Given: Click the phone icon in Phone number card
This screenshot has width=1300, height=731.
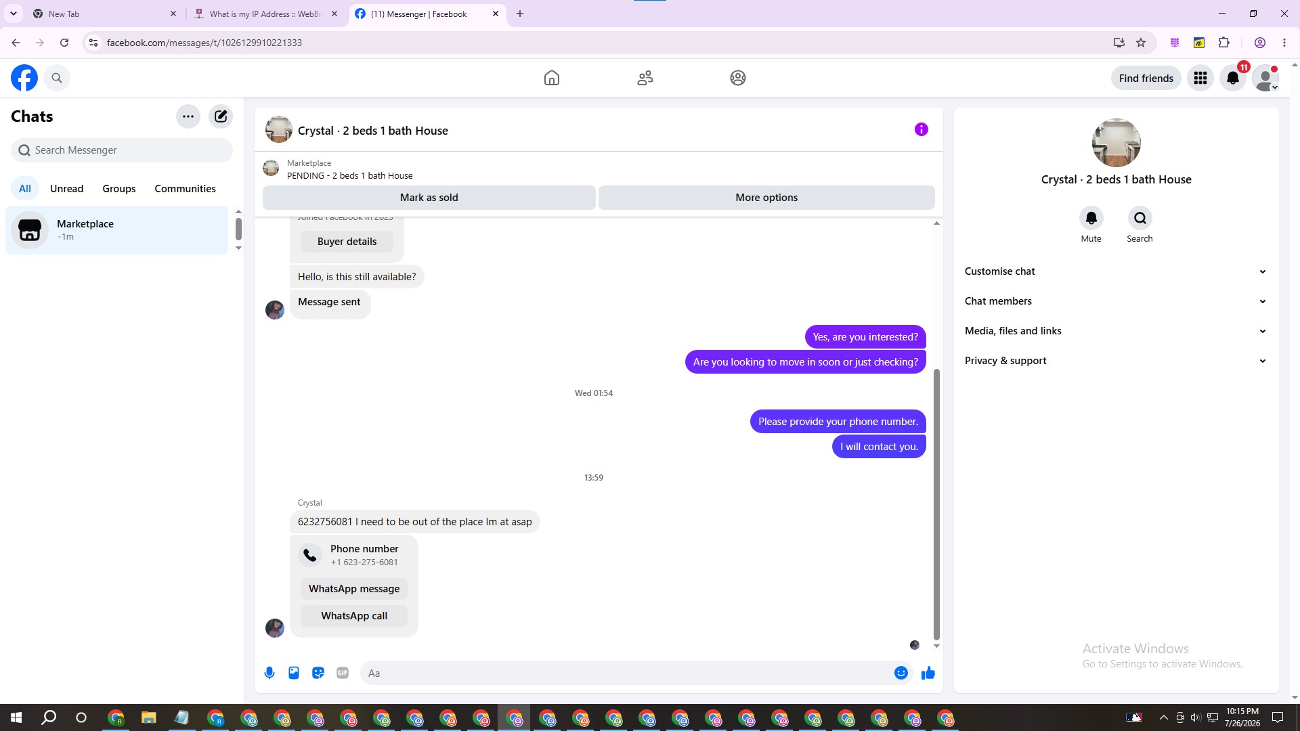Looking at the screenshot, I should coord(310,555).
